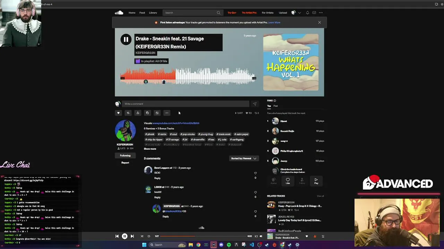The image size is (444, 249).
Task: Click the Whats Happening Vol. 1 artwork
Action: click(x=291, y=63)
